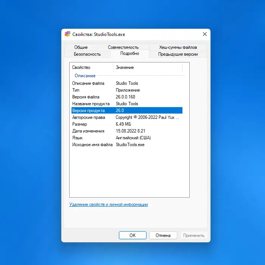Click the Применить button

pyautogui.click(x=194, y=235)
